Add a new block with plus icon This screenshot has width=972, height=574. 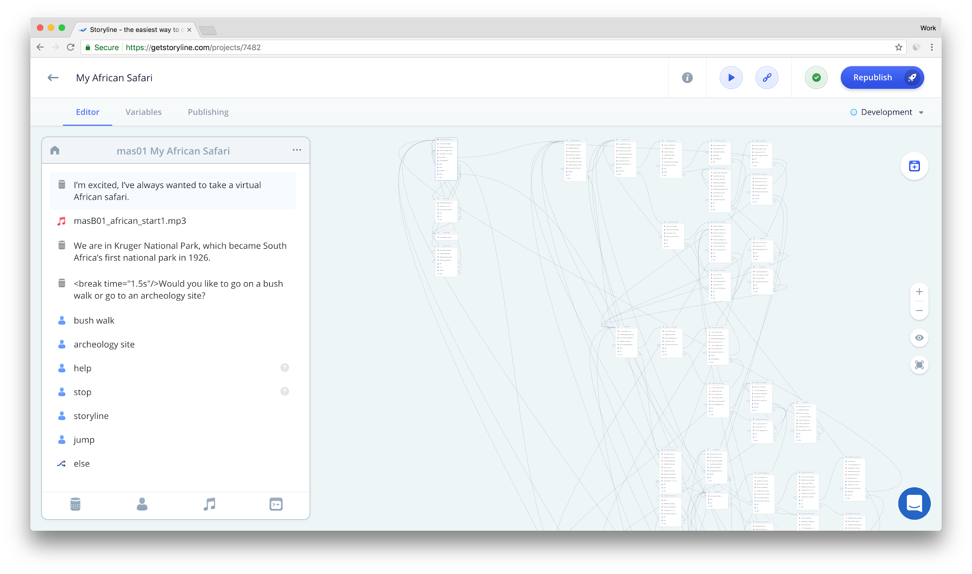click(914, 166)
